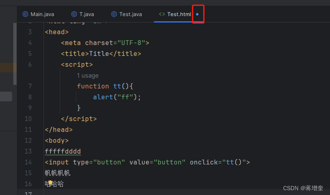Image resolution: width=330 pixels, height=195 pixels.
Task: Click the unsaved-changes dot on Test.html tab
Action: pos(197,14)
